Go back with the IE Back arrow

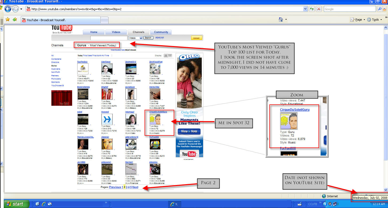point(8,9)
